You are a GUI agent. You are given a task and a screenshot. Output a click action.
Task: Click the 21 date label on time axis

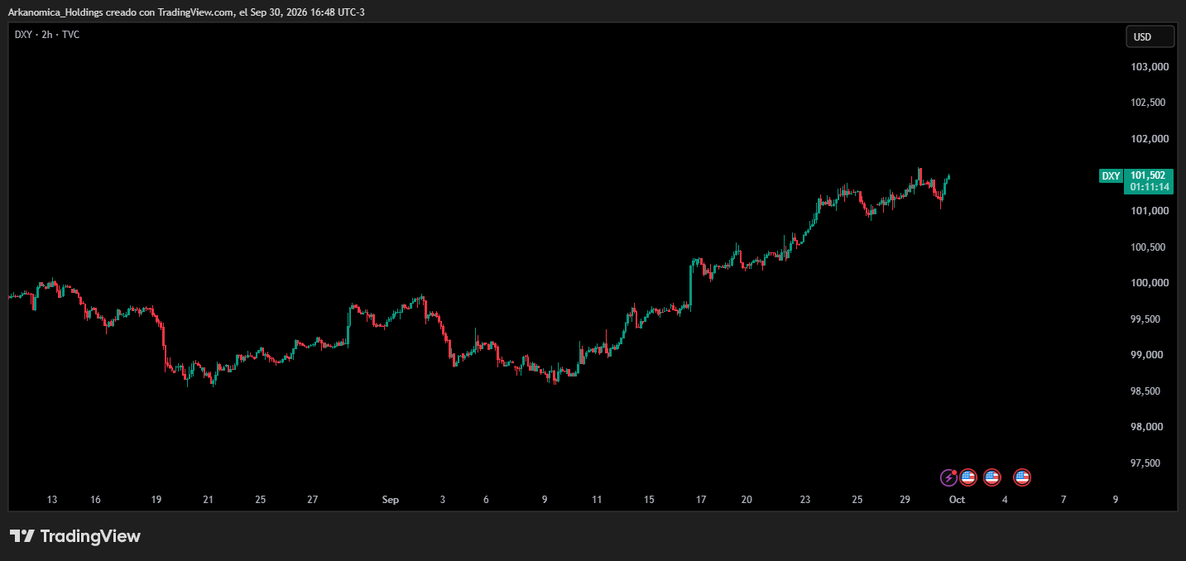[x=209, y=500]
